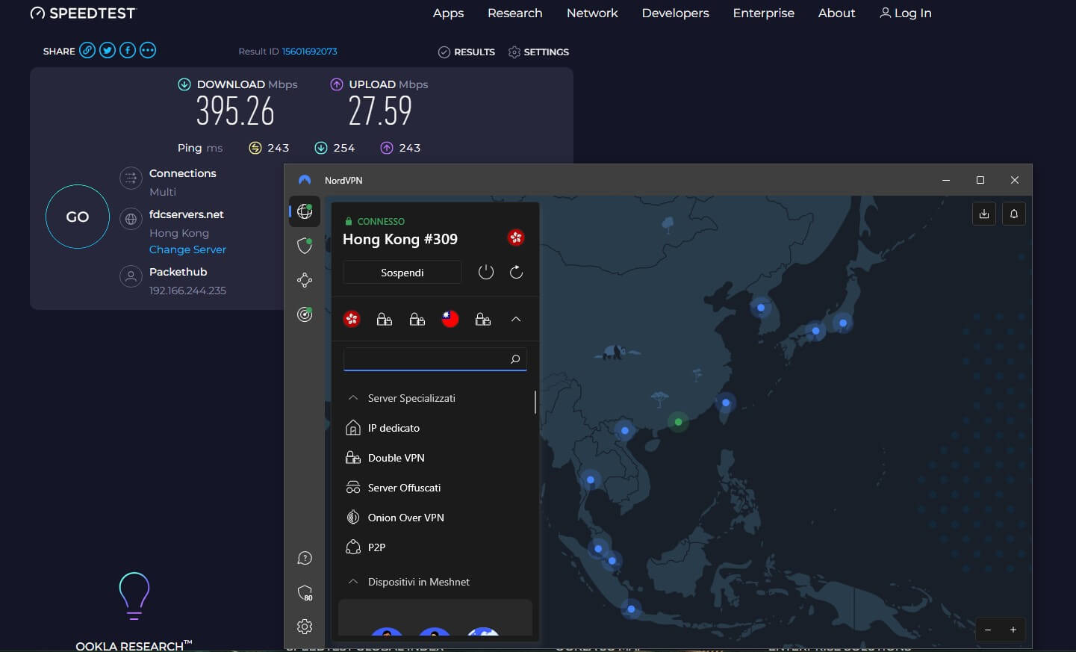Image resolution: width=1076 pixels, height=652 pixels.
Task: Disconnect VPN with the power icon
Action: tap(486, 272)
